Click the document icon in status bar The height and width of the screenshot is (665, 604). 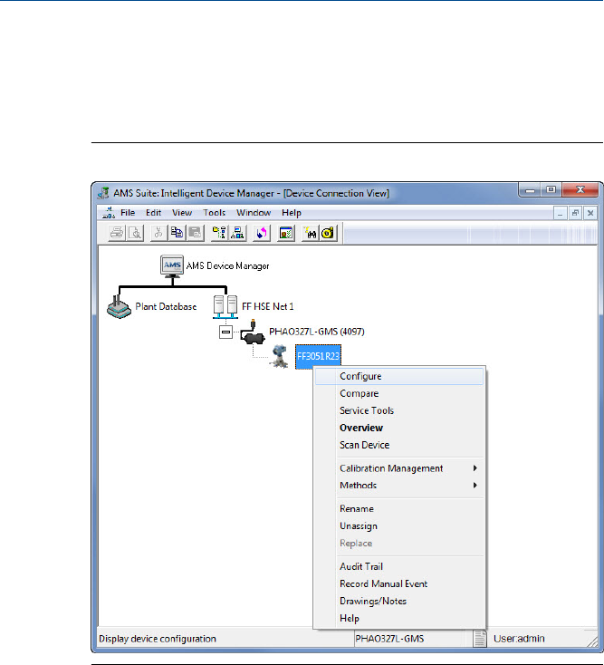479,639
